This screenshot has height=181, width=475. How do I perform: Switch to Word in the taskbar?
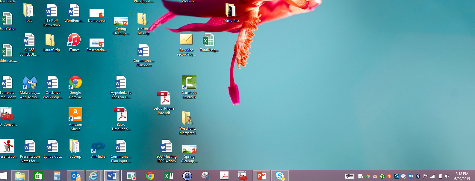(x=111, y=176)
